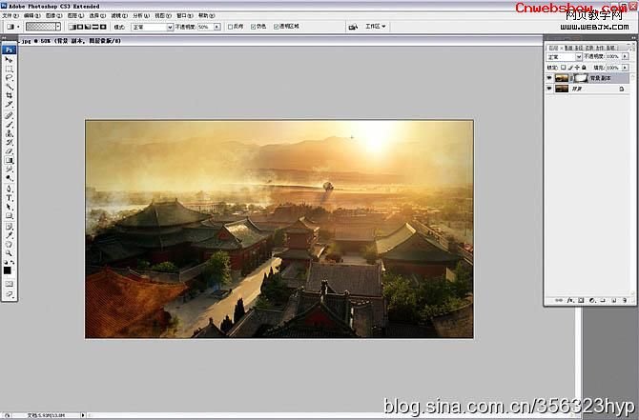Click the diamond gradient style button
This screenshot has height=420, width=639.
pos(103,27)
